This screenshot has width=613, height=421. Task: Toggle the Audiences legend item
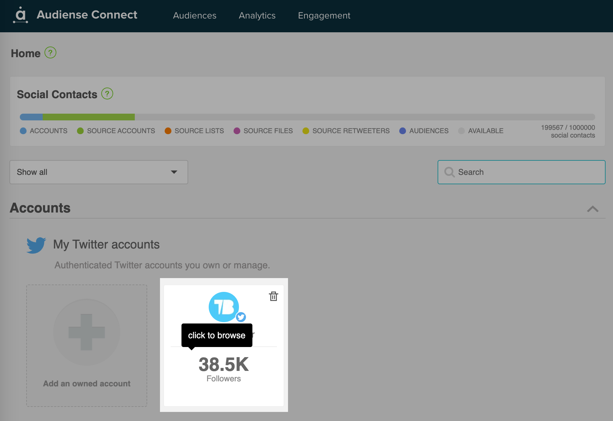(x=424, y=131)
